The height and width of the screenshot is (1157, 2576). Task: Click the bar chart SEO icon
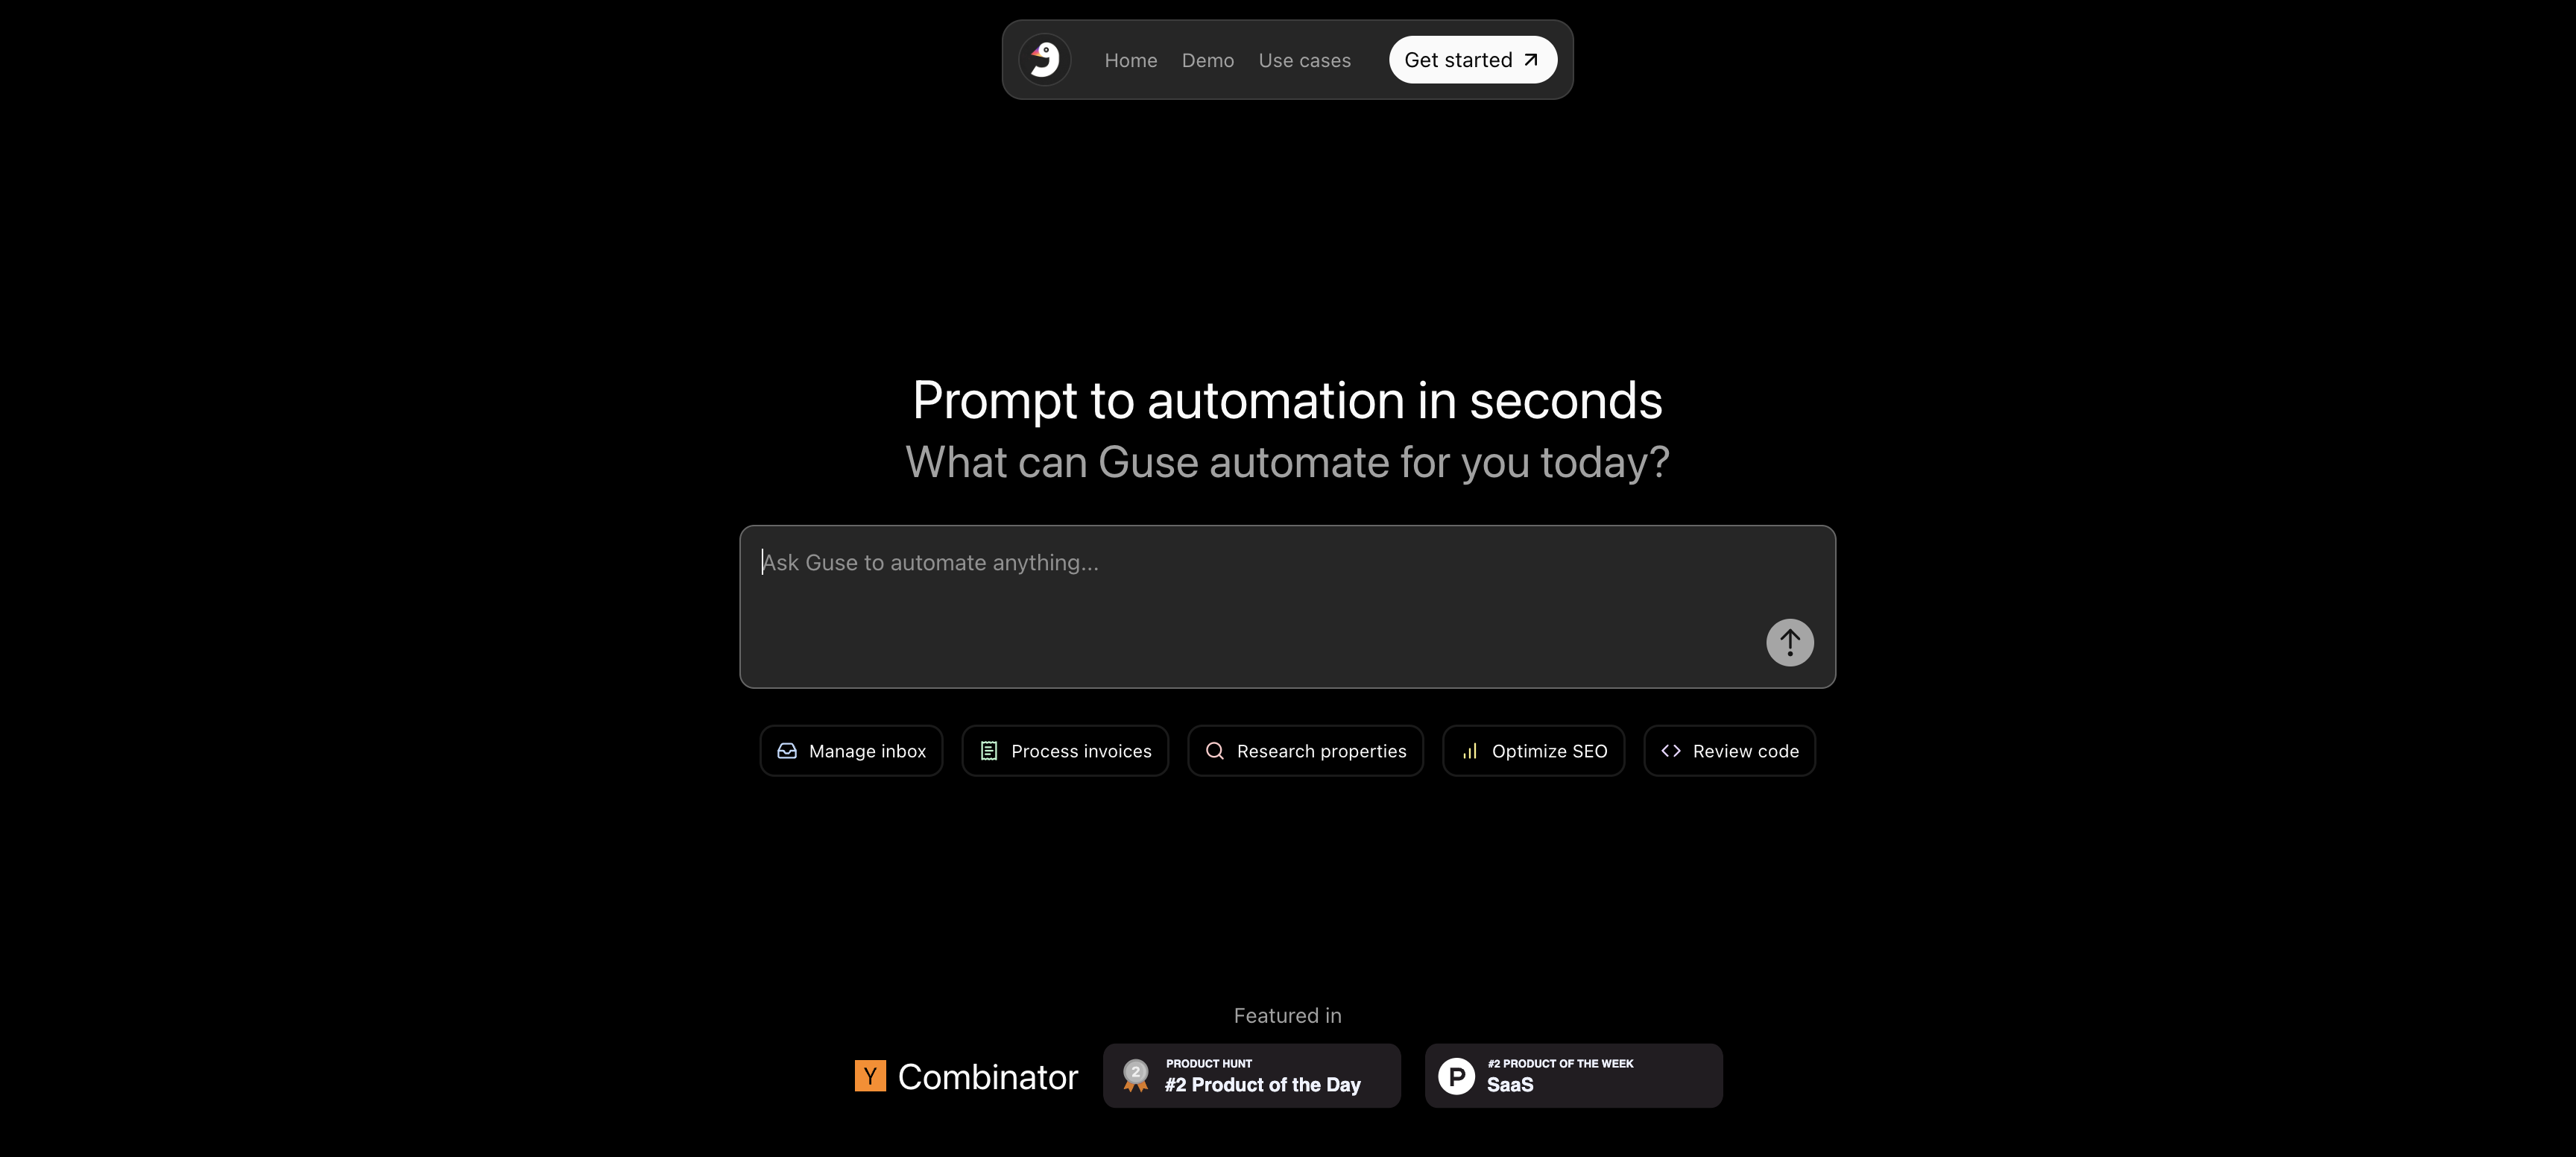(x=1470, y=751)
